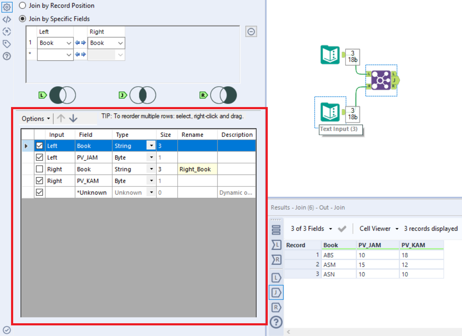Click the L Venn diagram output icon
The width and height of the screenshot is (462, 336).
coord(59,95)
